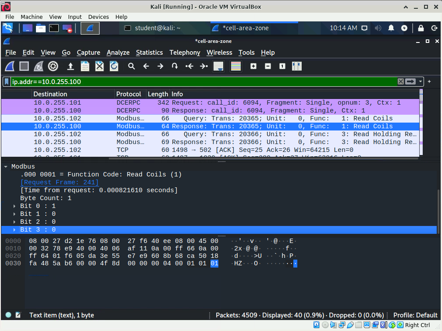The width and height of the screenshot is (442, 331).
Task: Open the Statistics menu
Action: pos(150,53)
